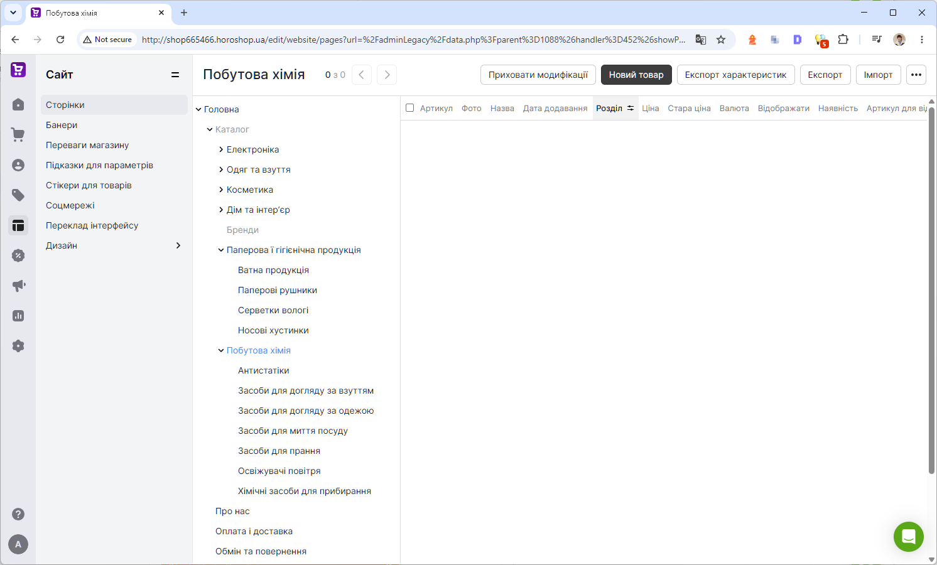Open the help question mark icon
Image resolution: width=937 pixels, height=565 pixels.
18,514
